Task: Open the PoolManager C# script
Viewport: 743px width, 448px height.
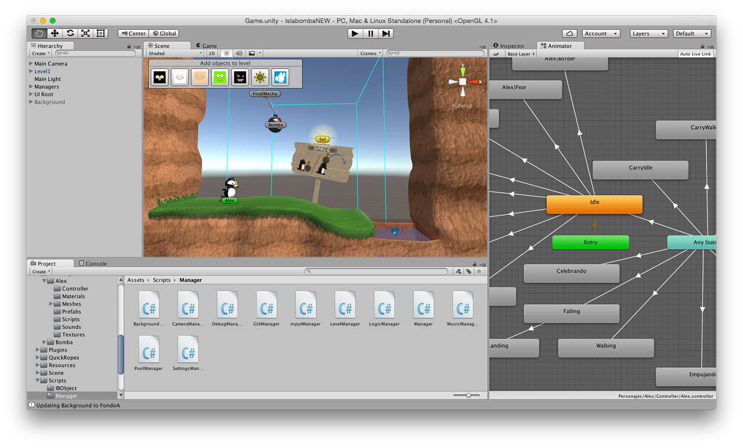Action: pyautogui.click(x=149, y=353)
